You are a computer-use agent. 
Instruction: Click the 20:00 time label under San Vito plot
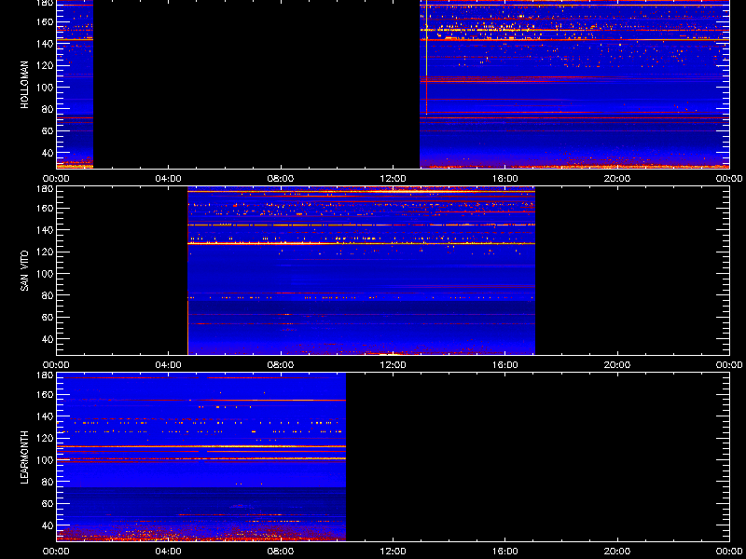tap(617, 365)
